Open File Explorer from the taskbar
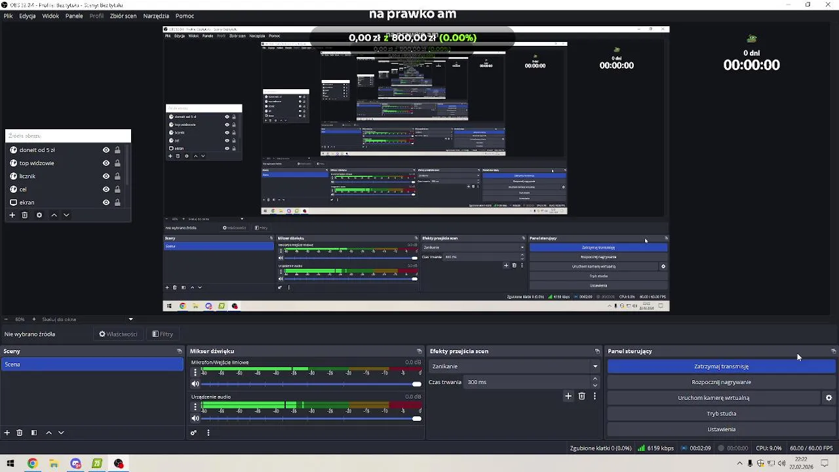This screenshot has height=472, width=839. pyautogui.click(x=54, y=463)
